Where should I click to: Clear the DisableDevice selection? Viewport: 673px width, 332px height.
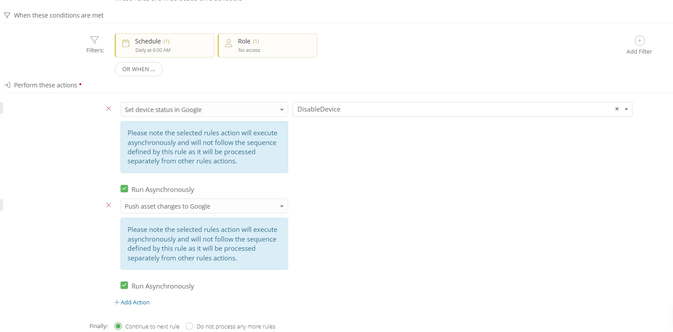pos(617,109)
